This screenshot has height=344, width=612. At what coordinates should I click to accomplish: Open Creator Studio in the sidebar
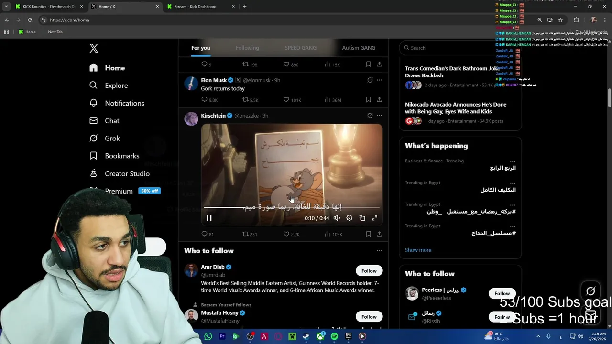coord(120,173)
